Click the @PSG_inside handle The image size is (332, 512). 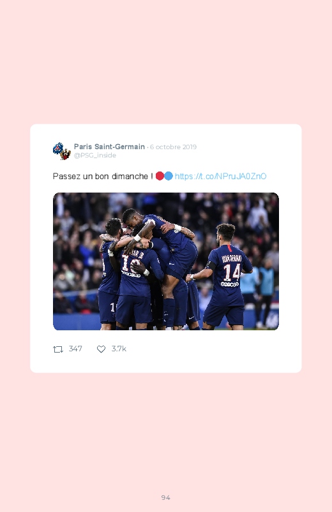pyautogui.click(x=95, y=156)
